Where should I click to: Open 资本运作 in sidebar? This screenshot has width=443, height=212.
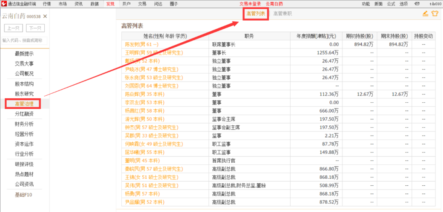click(24, 144)
